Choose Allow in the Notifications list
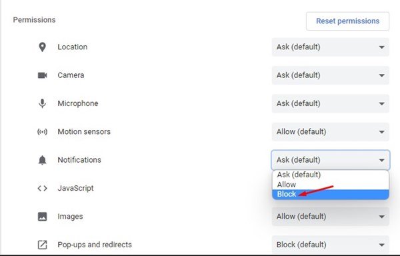This screenshot has width=400, height=256. 331,185
